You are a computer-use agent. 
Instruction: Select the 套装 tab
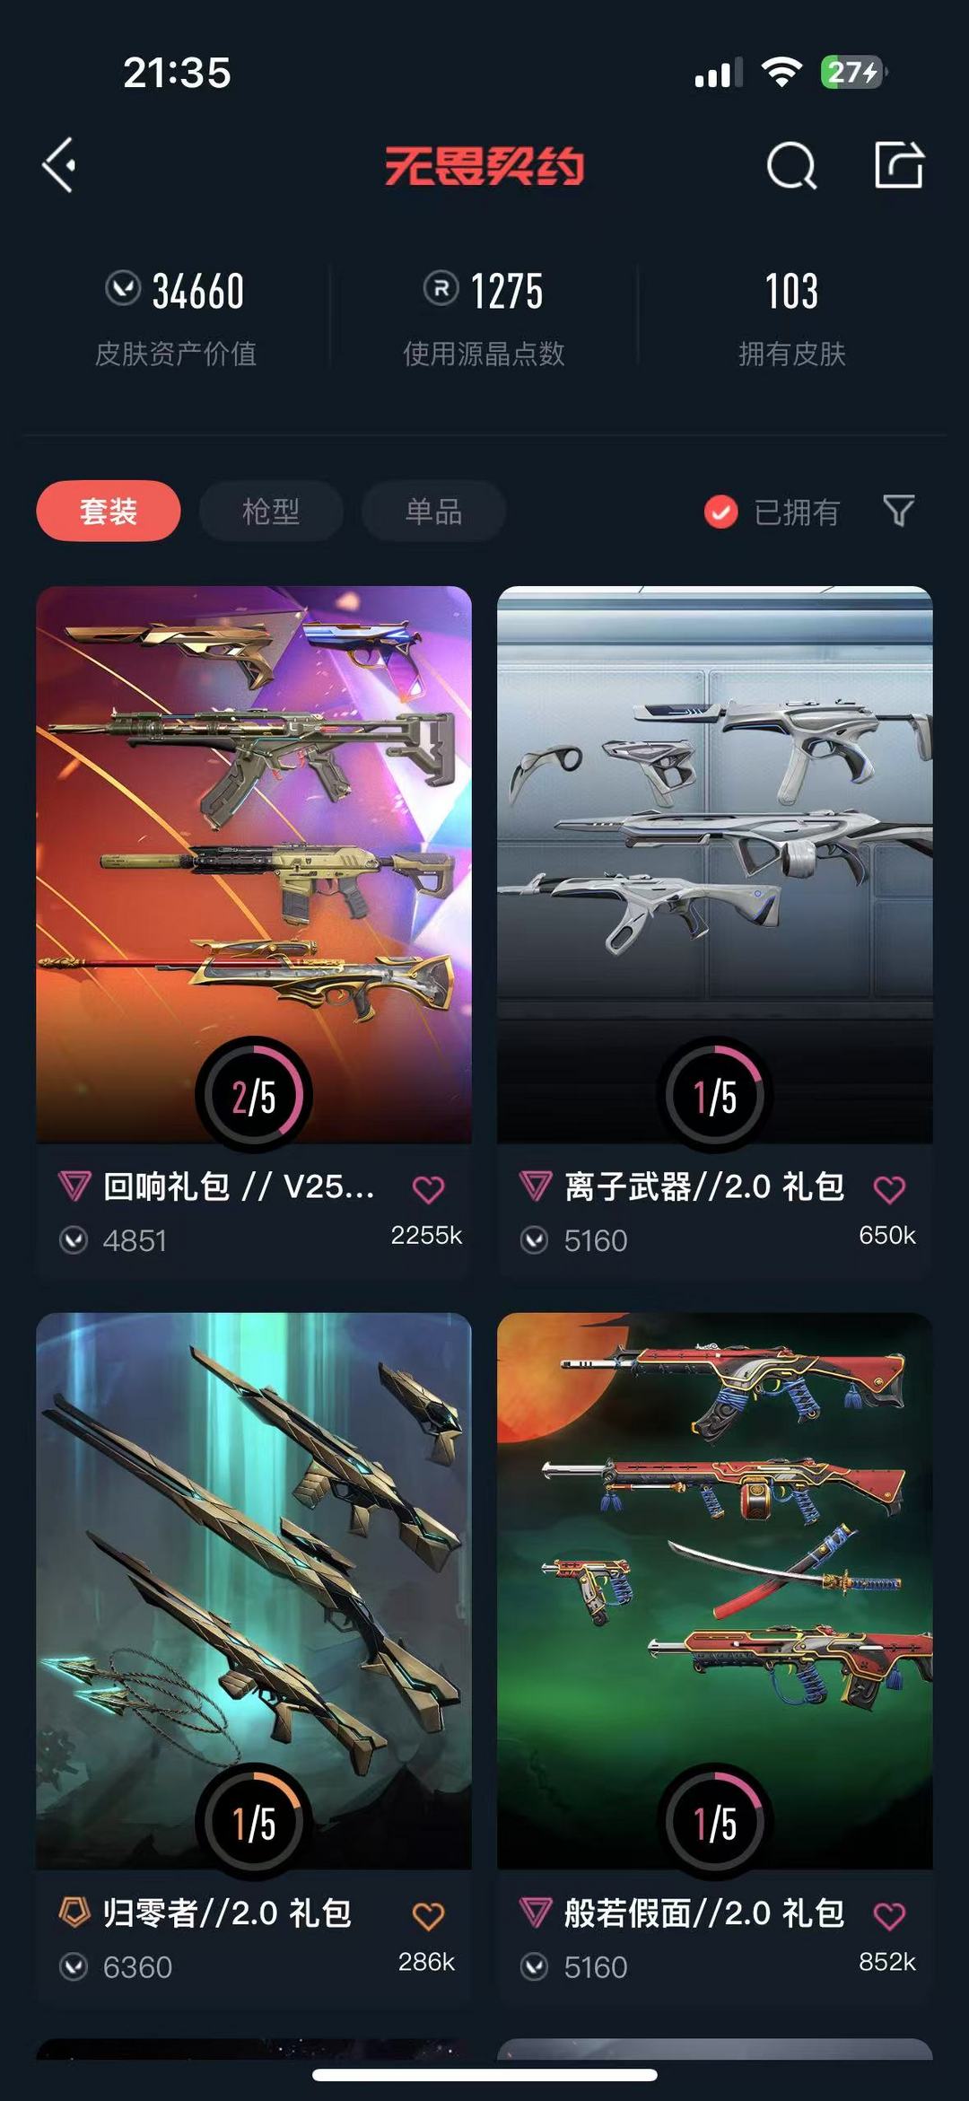pyautogui.click(x=109, y=511)
